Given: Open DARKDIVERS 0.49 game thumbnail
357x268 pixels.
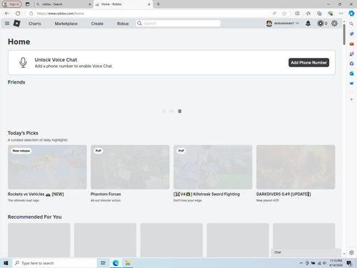Looking at the screenshot, I should (296, 167).
